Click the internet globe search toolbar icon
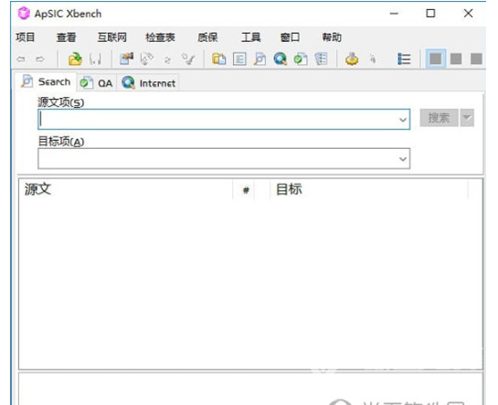 point(281,59)
